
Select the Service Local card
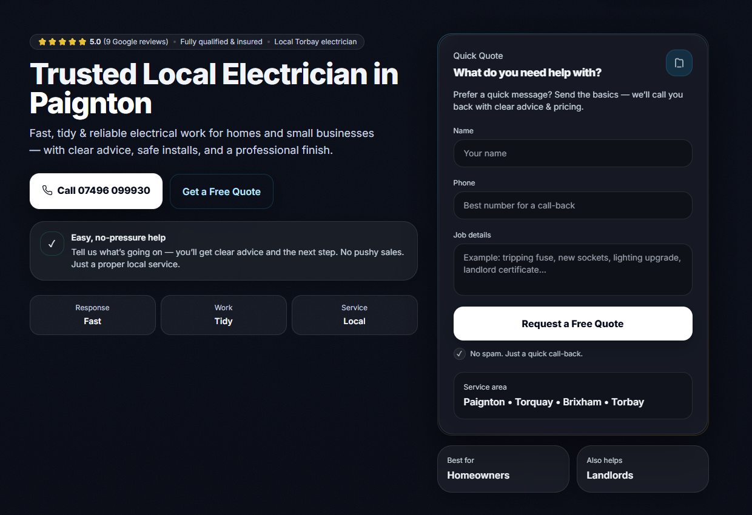coord(354,315)
